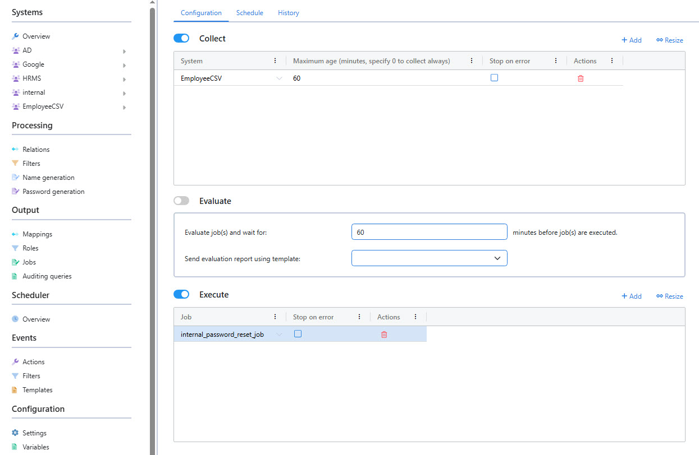The height and width of the screenshot is (455, 699).
Task: Check Stop on error for internal_password_reset_job
Action: click(x=298, y=333)
